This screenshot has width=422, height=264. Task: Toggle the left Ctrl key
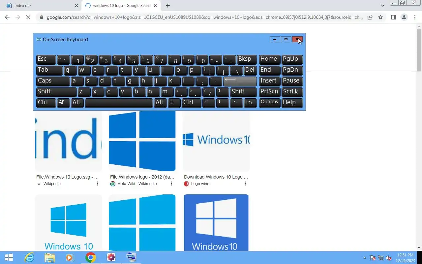[x=46, y=103]
